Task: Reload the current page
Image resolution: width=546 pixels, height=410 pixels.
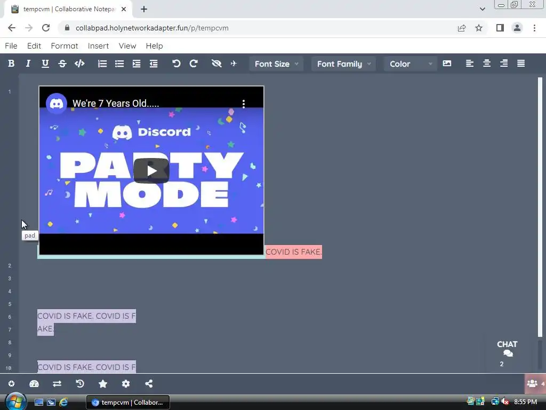Action: [x=46, y=28]
